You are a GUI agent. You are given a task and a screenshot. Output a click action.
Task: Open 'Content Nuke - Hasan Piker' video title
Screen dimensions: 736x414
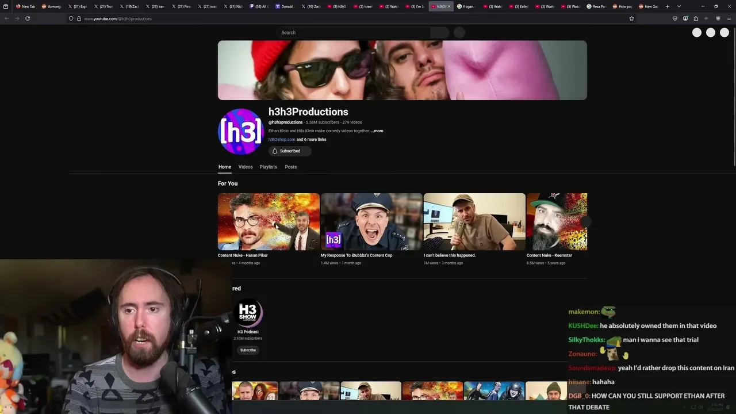243,255
